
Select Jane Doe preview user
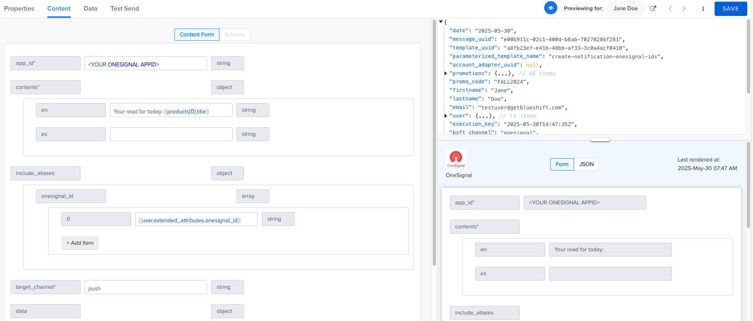626,8
